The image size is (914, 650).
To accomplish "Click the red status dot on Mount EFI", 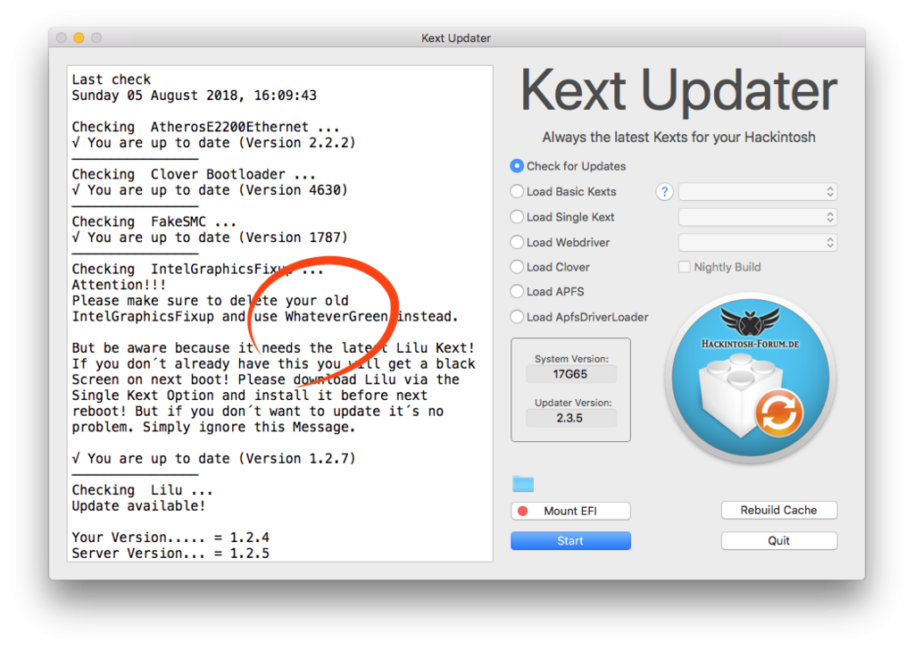I will coord(523,512).
